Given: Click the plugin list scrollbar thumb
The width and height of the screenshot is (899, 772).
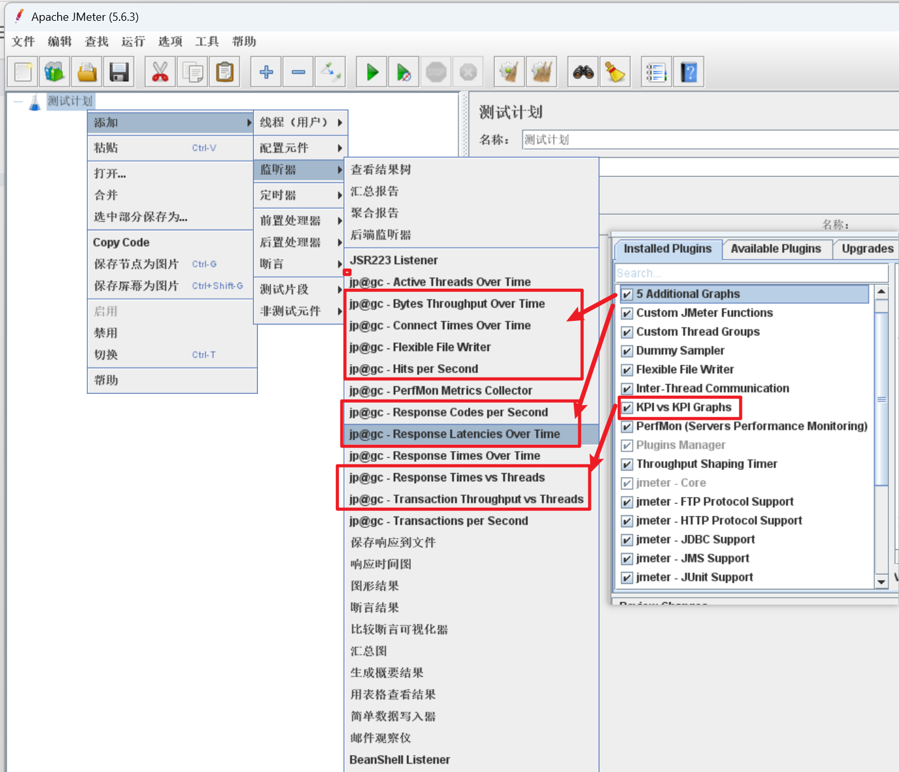Looking at the screenshot, I should coord(881,400).
